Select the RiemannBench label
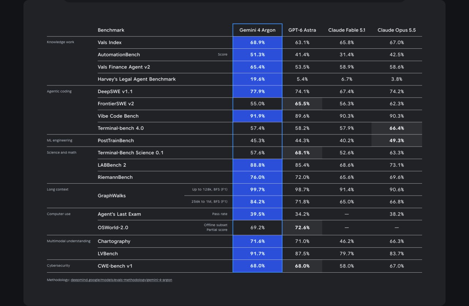Viewport: 469px width, 306px height. tap(115, 177)
